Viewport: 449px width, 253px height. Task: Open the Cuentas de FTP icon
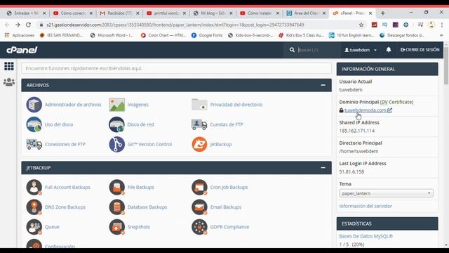pos(199,124)
